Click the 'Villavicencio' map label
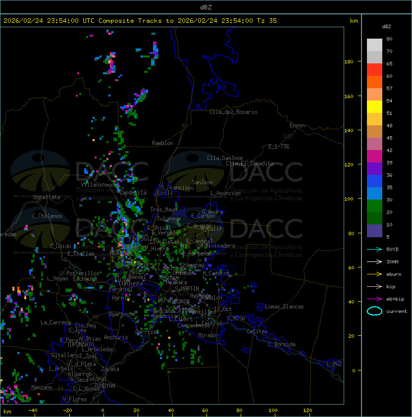Screen dimensions: 412x417 (x=99, y=185)
